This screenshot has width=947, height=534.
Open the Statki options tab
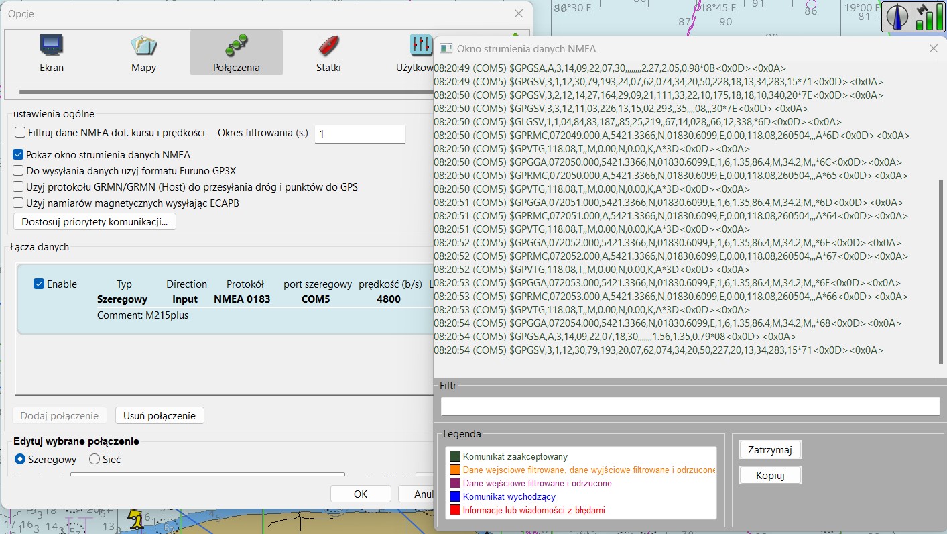tap(328, 53)
